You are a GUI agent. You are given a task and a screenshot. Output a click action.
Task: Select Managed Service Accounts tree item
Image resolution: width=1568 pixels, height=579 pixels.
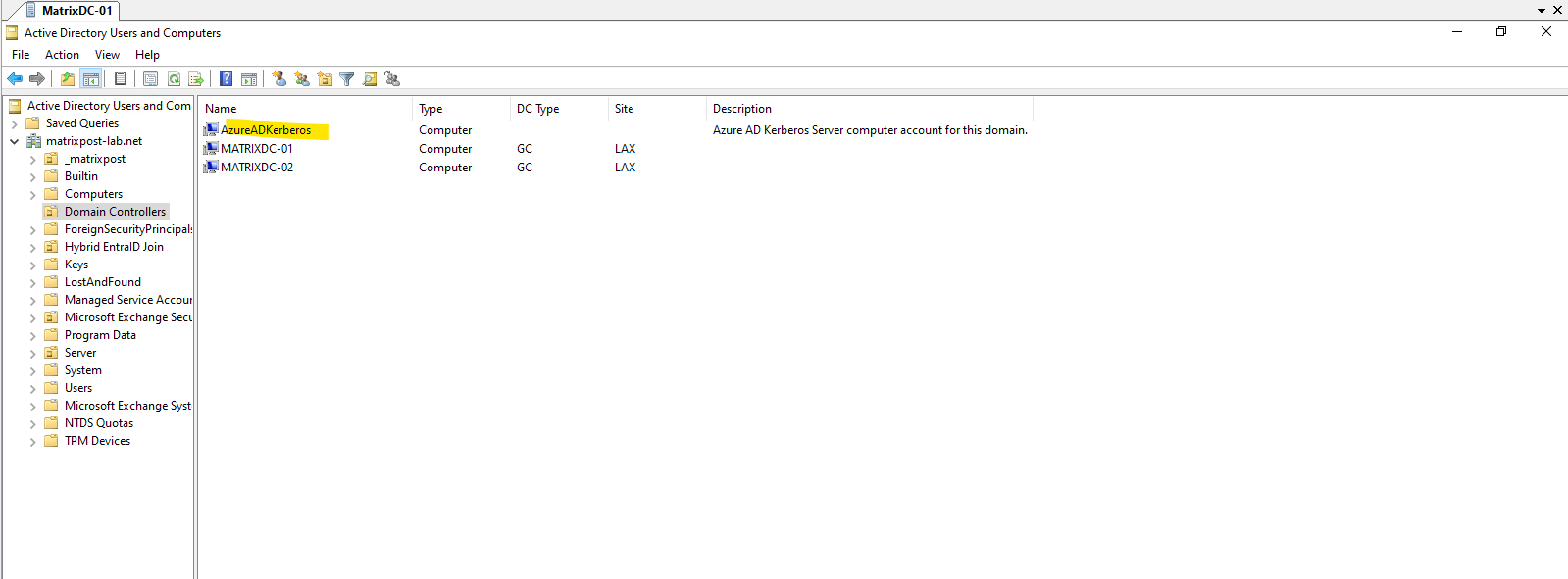[x=127, y=300]
